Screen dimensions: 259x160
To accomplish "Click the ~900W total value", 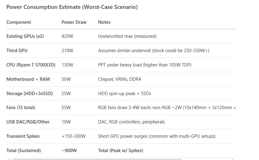I will tap(69, 151).
